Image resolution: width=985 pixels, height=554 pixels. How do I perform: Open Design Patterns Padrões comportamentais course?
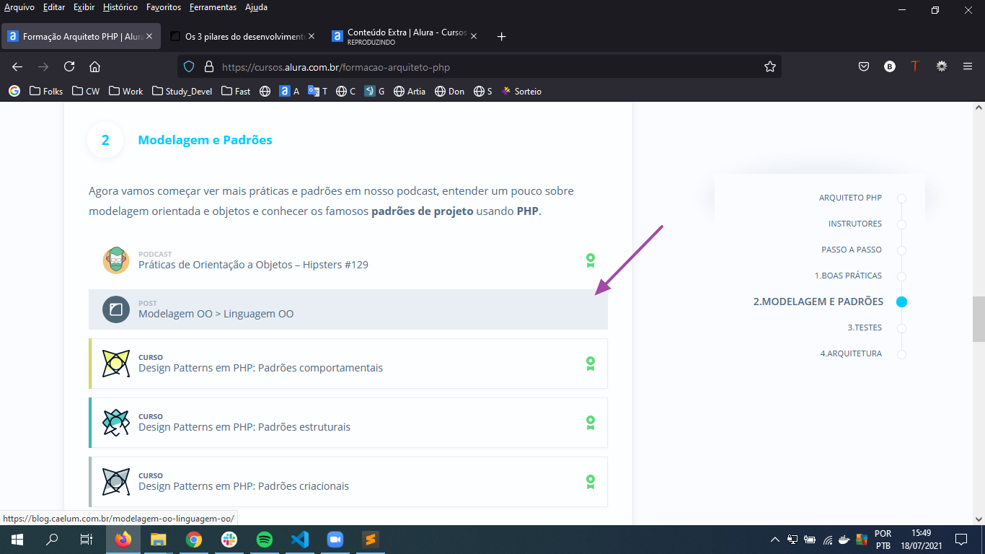point(348,364)
